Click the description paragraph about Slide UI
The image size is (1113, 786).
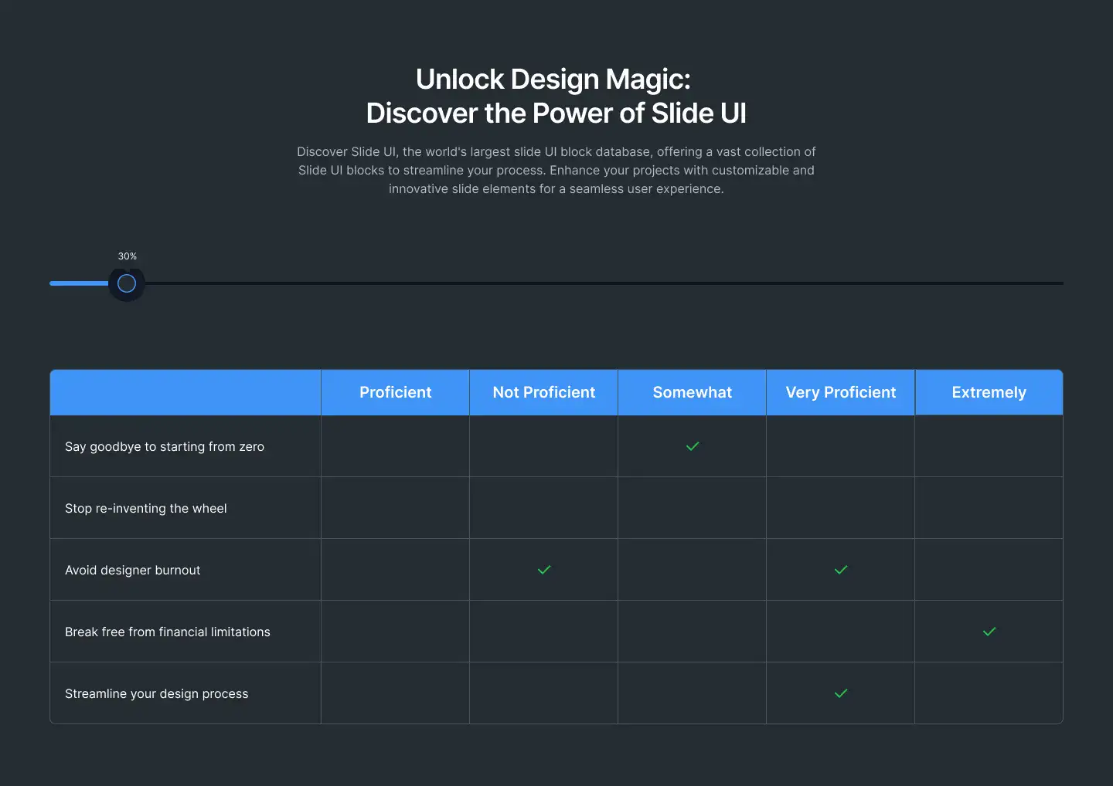click(556, 170)
